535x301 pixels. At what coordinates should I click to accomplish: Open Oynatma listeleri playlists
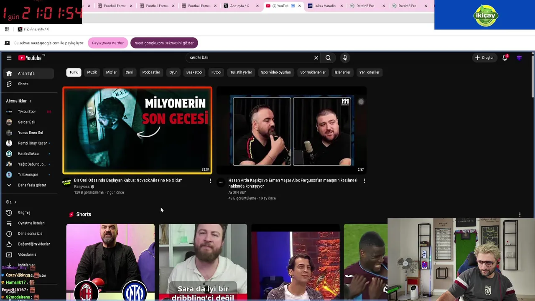tap(28, 223)
